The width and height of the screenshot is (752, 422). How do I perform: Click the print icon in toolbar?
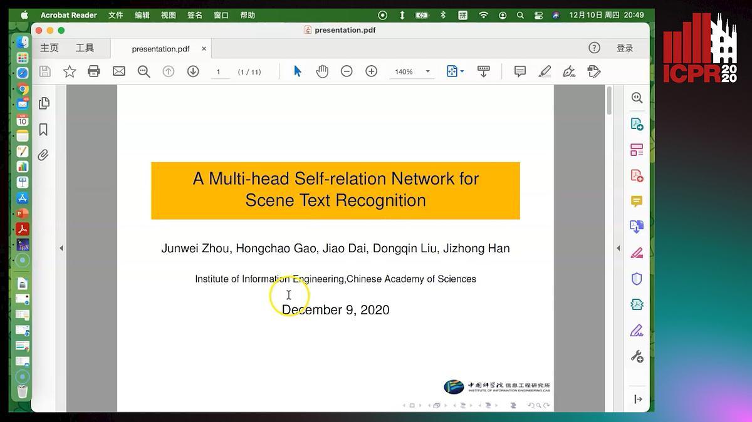click(x=94, y=71)
